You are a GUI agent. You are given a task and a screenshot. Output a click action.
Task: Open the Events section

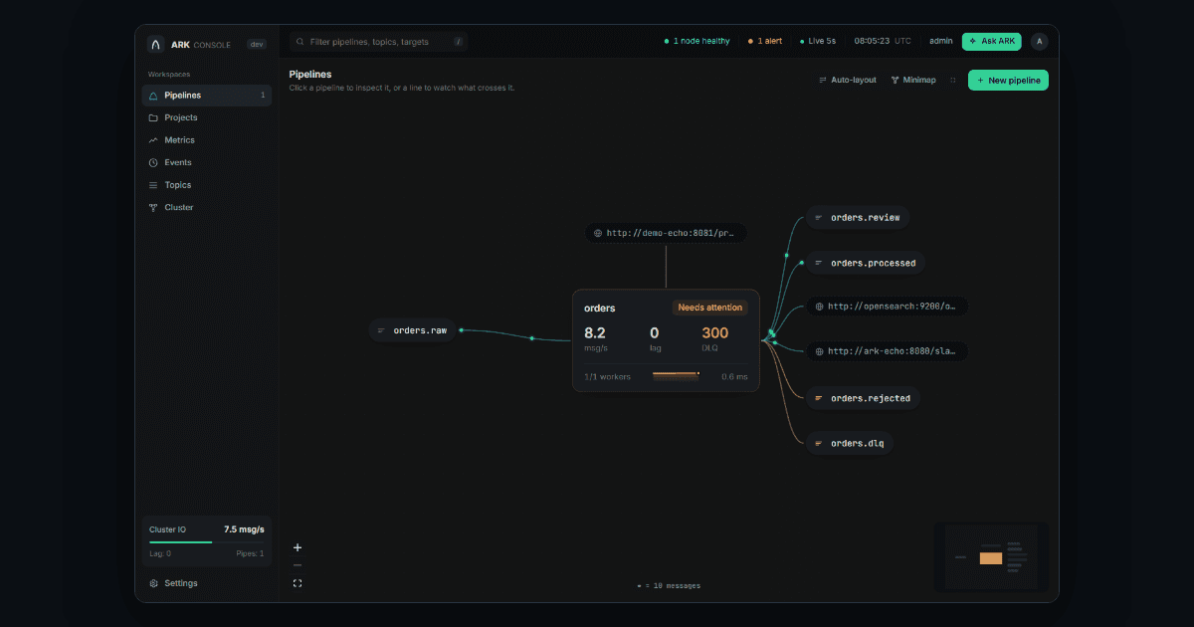click(207, 162)
